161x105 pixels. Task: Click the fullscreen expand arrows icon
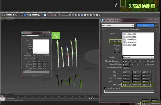click(x=116, y=5)
